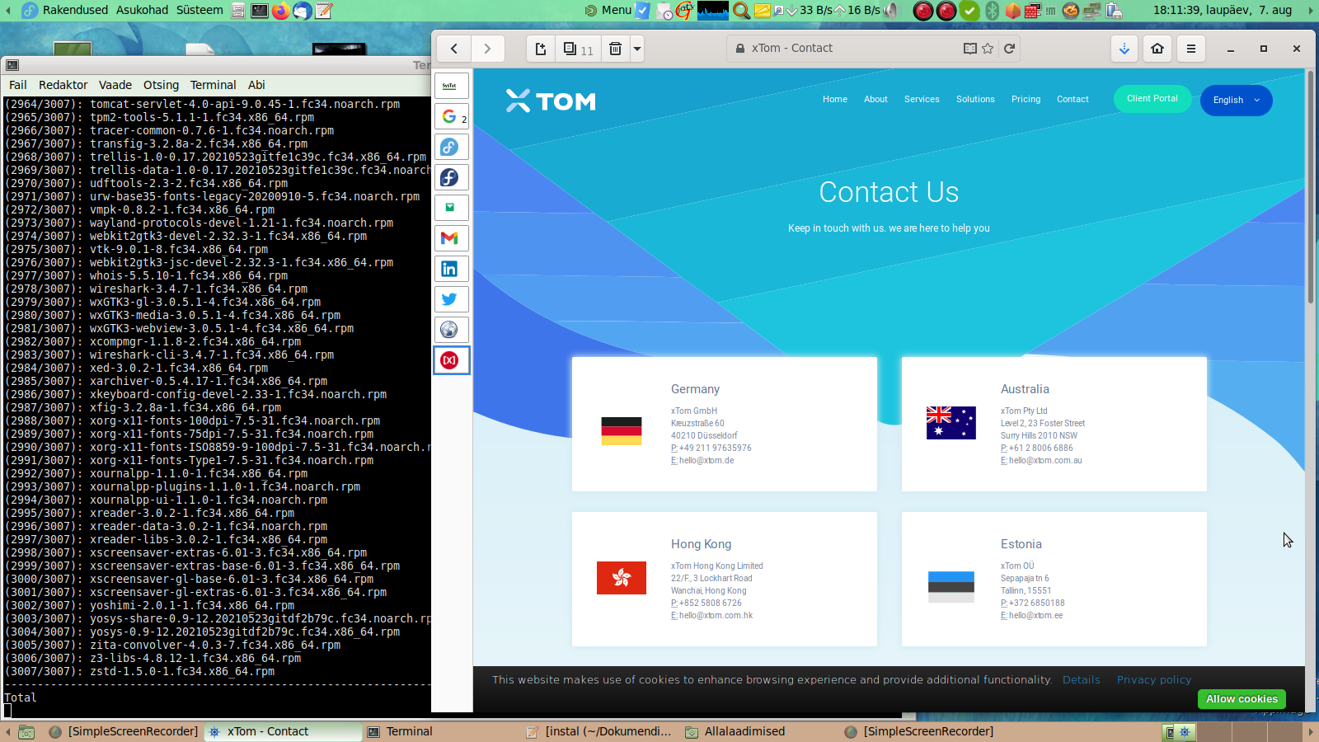
Task: Click the Bluetooth icon in the system tray
Action: 993,11
